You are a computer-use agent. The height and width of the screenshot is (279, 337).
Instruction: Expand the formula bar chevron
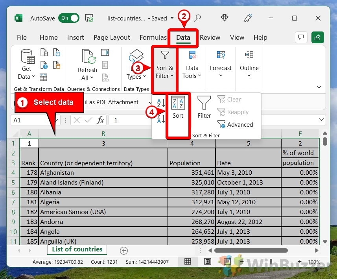click(x=321, y=120)
